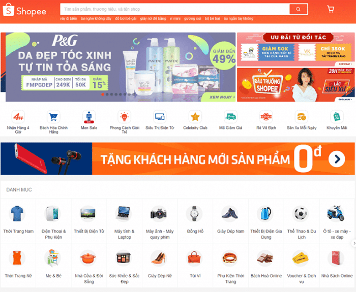The image size is (356, 292).
Task: Open Celebrity Club star icon
Action: point(195,117)
